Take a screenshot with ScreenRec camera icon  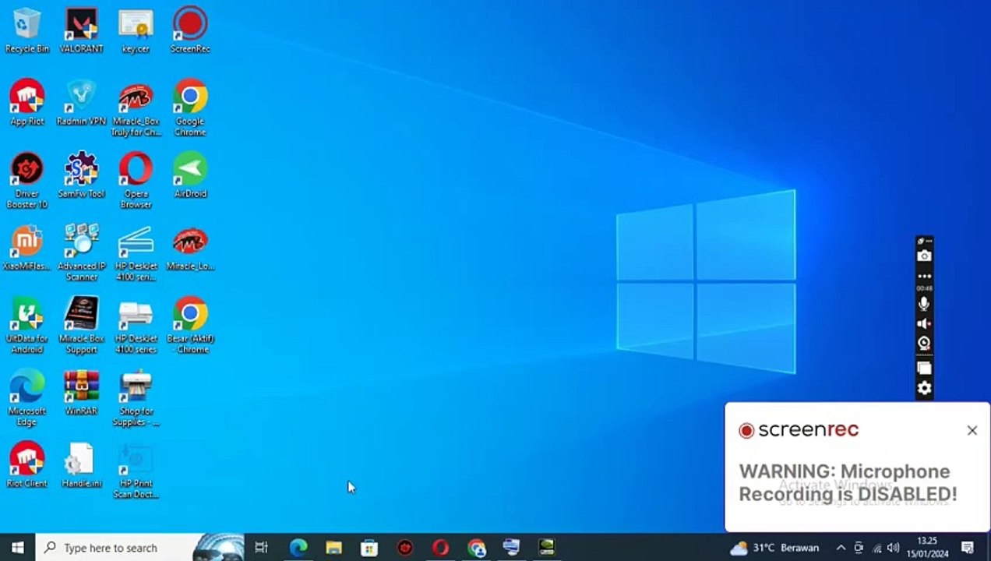tap(924, 256)
